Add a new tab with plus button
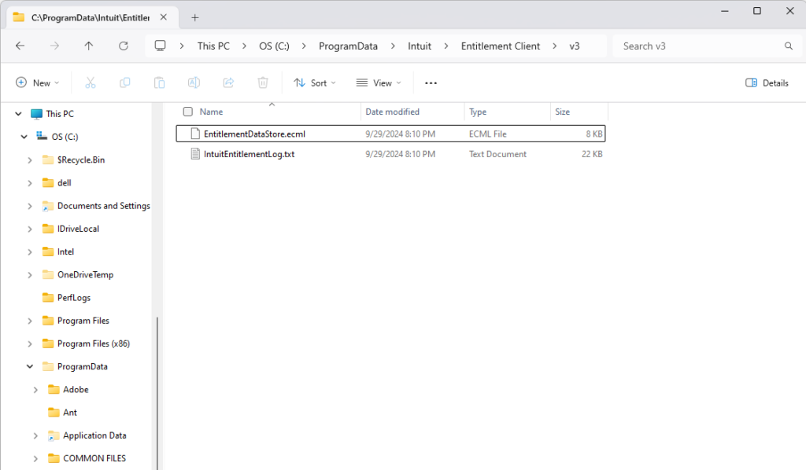Viewport: 806px width, 470px height. [x=195, y=17]
